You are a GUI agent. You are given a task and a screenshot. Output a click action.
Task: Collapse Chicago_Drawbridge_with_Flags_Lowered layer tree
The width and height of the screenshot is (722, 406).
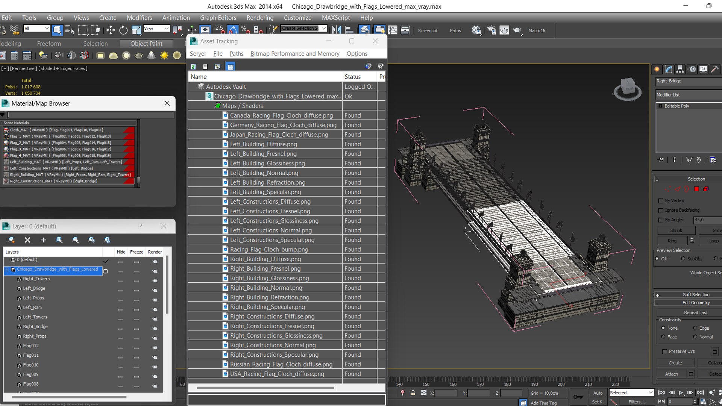(x=7, y=269)
